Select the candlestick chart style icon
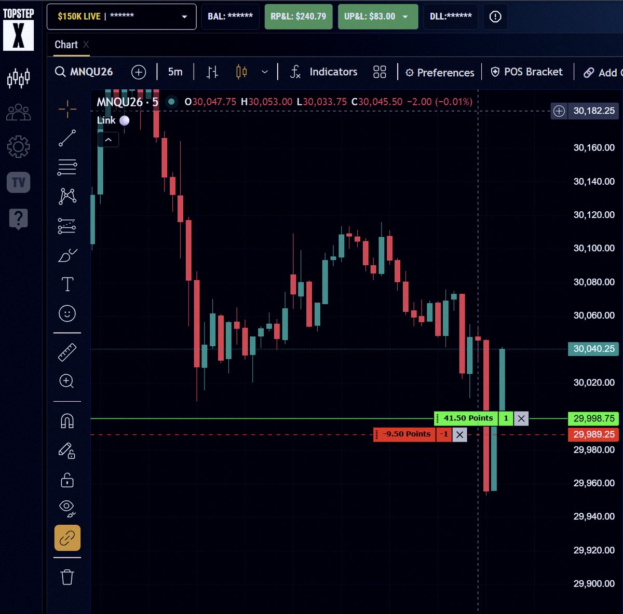623x614 pixels. (x=241, y=72)
